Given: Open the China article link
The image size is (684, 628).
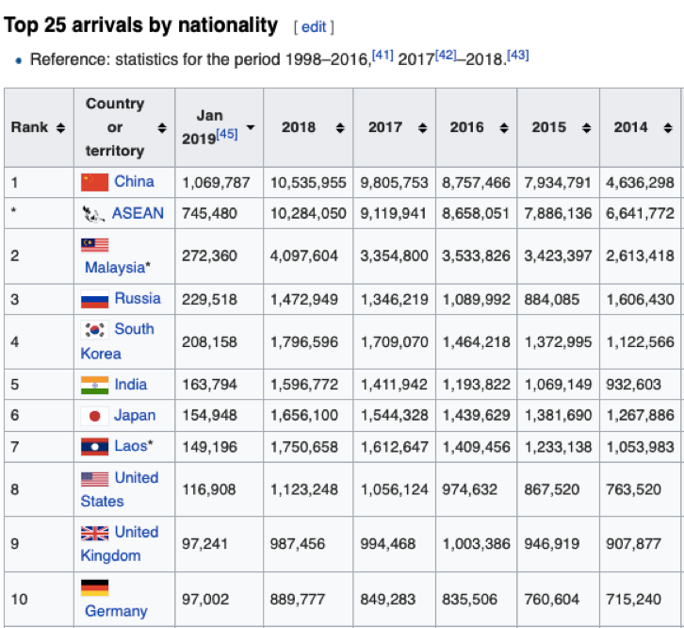Looking at the screenshot, I should 134,181.
